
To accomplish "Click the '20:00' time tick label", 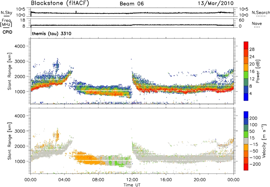I will pos(199,180).
